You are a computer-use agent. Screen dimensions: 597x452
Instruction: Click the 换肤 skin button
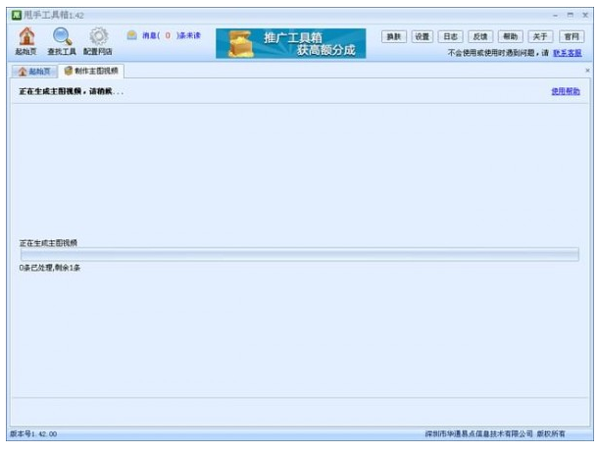coord(394,36)
